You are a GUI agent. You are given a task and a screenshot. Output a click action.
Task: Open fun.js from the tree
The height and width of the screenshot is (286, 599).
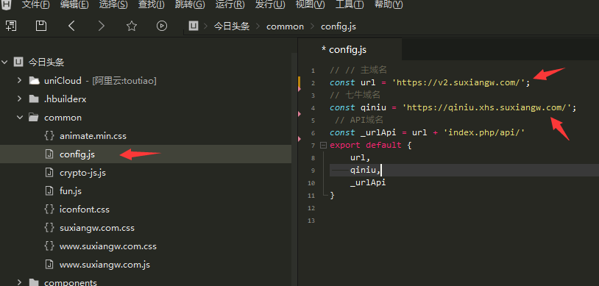(71, 191)
